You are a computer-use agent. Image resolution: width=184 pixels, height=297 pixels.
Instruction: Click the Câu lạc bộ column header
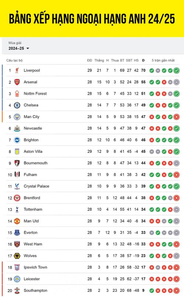coord(14,61)
